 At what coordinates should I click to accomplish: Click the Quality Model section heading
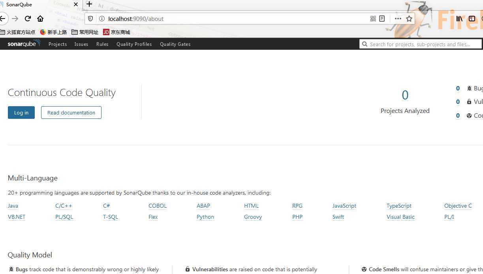(x=30, y=255)
